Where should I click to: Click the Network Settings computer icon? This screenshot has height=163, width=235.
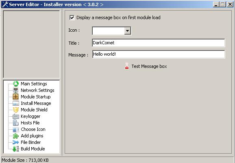click(16, 90)
